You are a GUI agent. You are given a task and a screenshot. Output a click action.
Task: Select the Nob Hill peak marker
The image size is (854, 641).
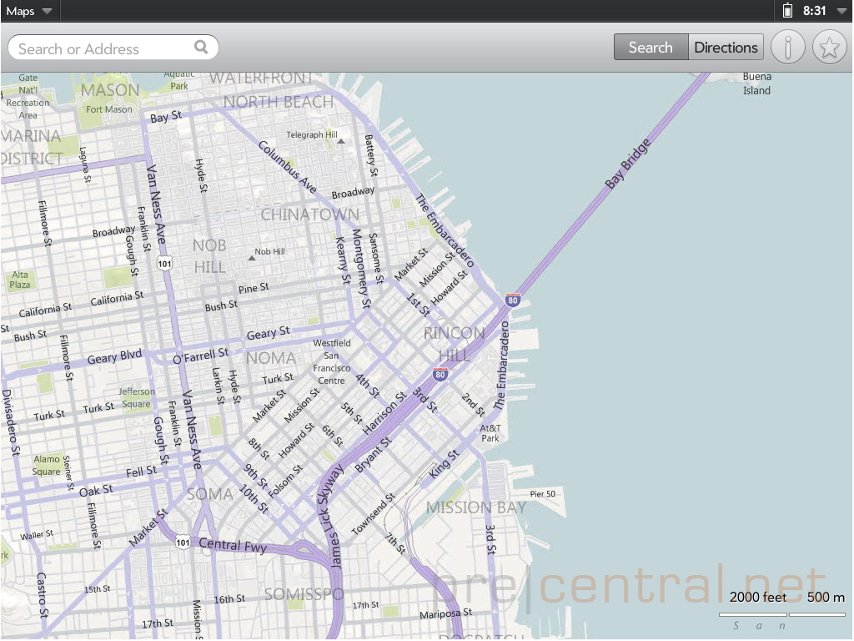[x=251, y=258]
